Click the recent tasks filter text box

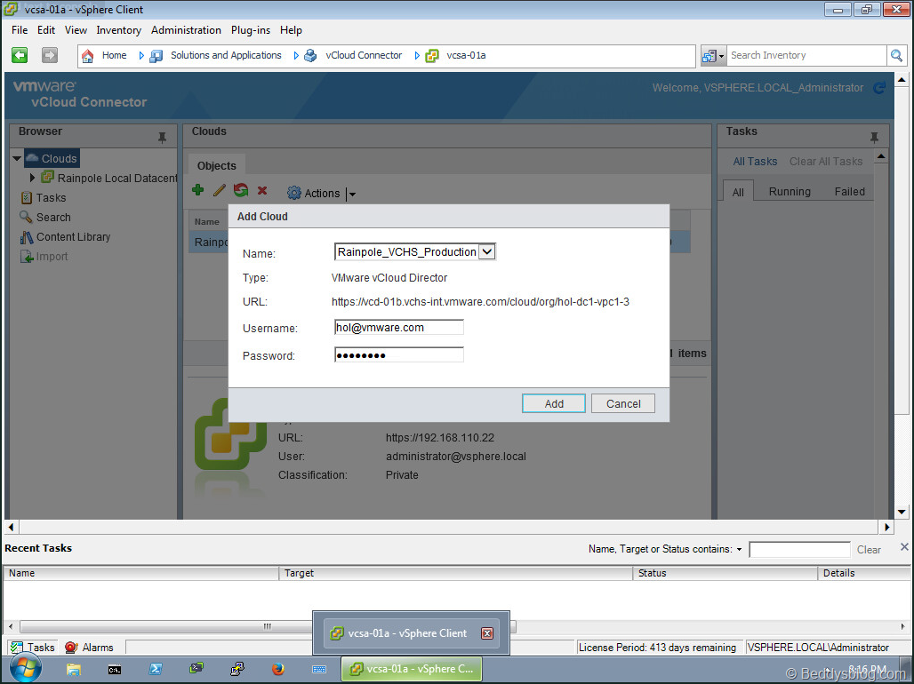[799, 549]
